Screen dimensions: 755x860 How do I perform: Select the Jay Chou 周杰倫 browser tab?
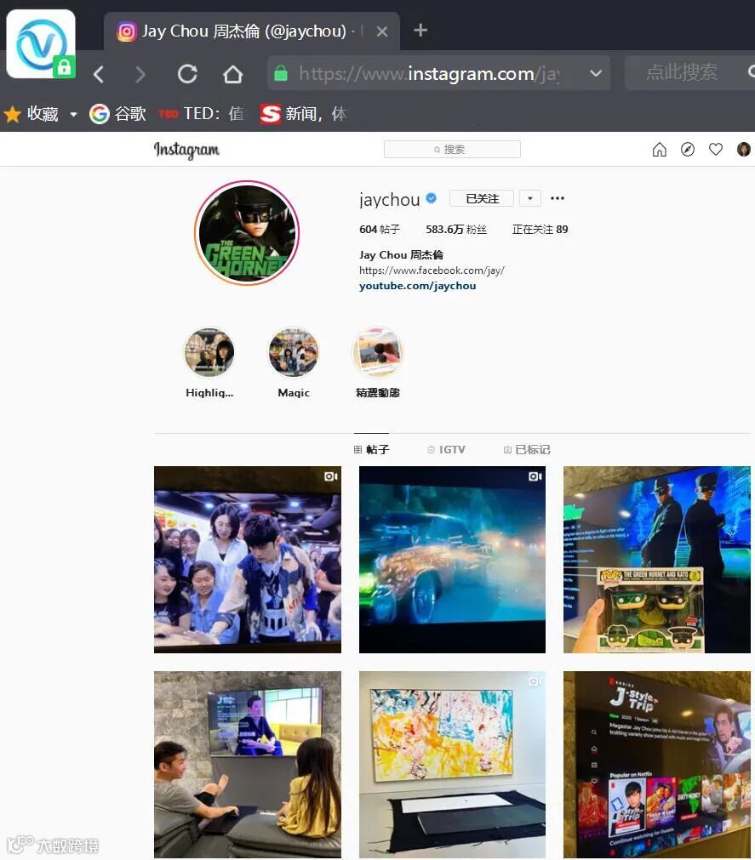click(x=252, y=31)
